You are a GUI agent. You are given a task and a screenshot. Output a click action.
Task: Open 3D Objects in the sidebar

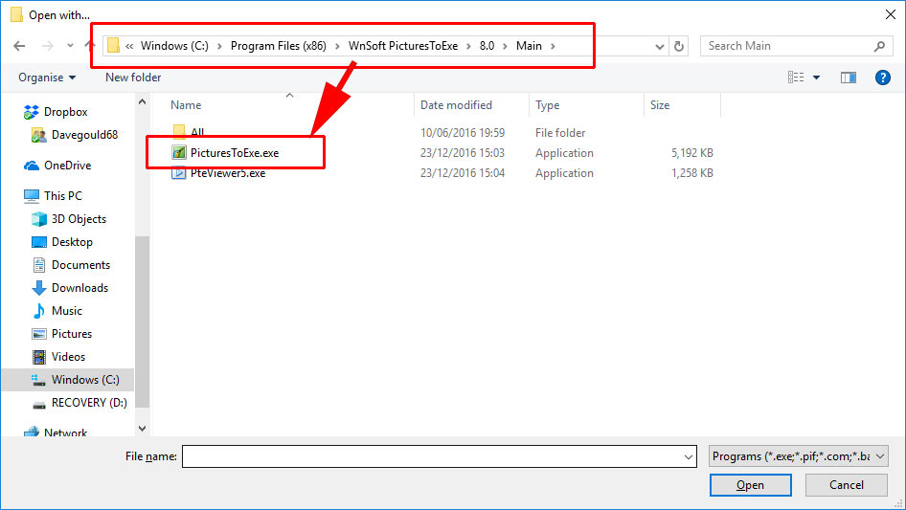coord(79,219)
